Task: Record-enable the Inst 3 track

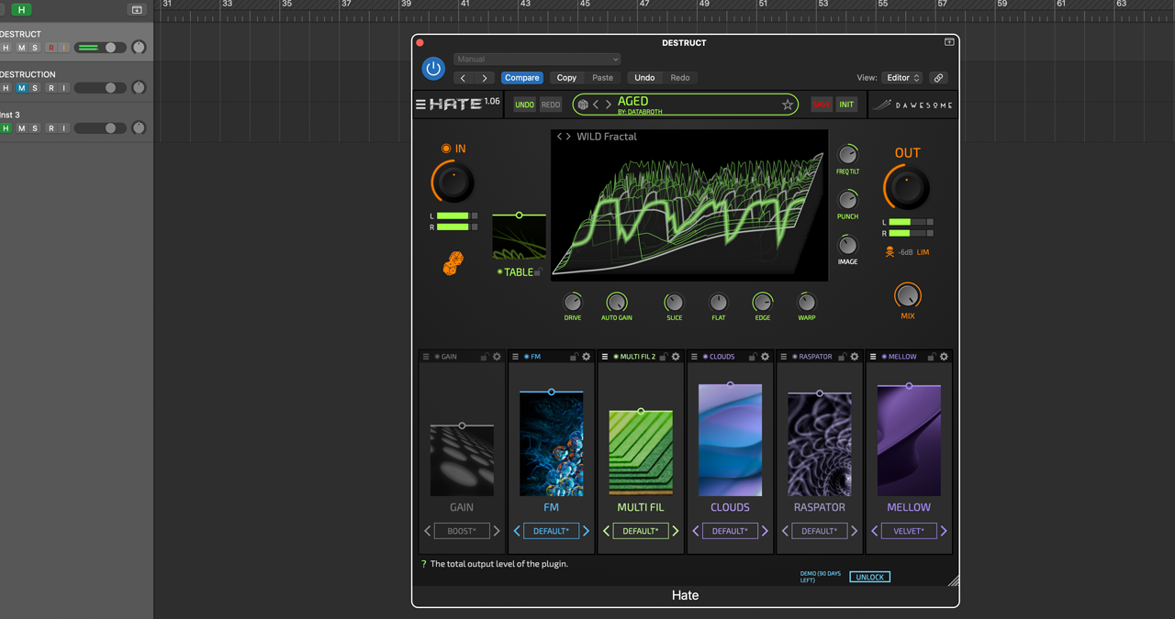Action: 50,128
